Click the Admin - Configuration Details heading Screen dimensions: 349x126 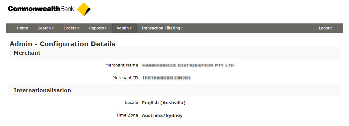[x=63, y=44]
